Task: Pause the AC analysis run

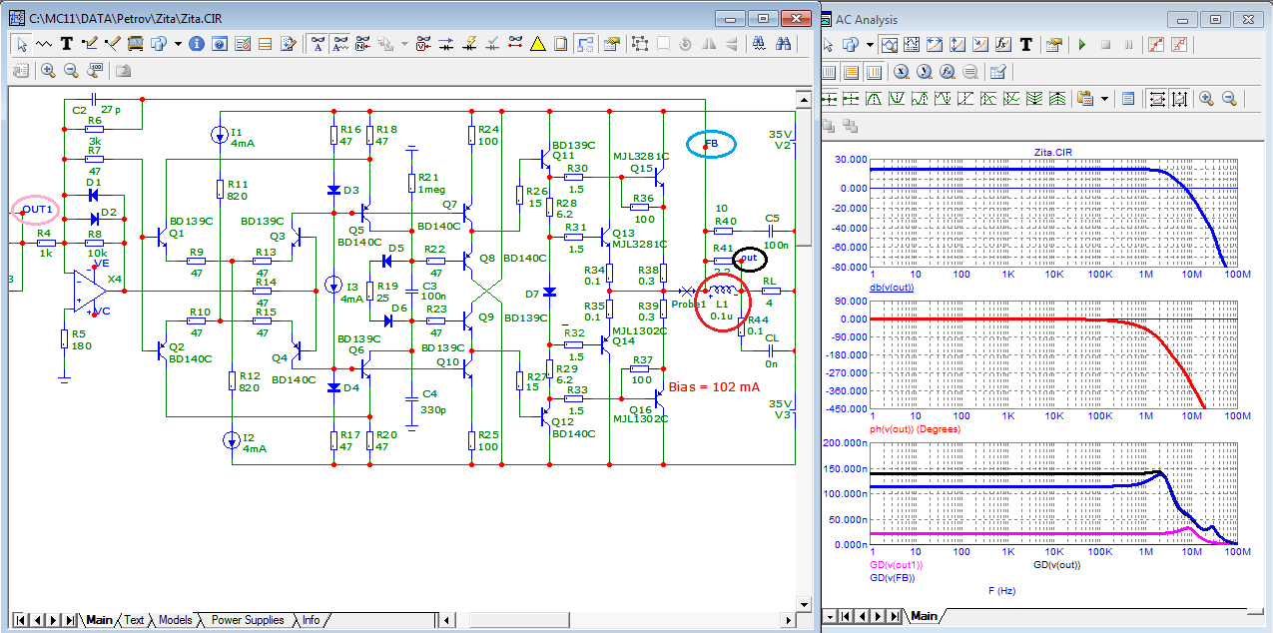Action: click(x=1128, y=45)
